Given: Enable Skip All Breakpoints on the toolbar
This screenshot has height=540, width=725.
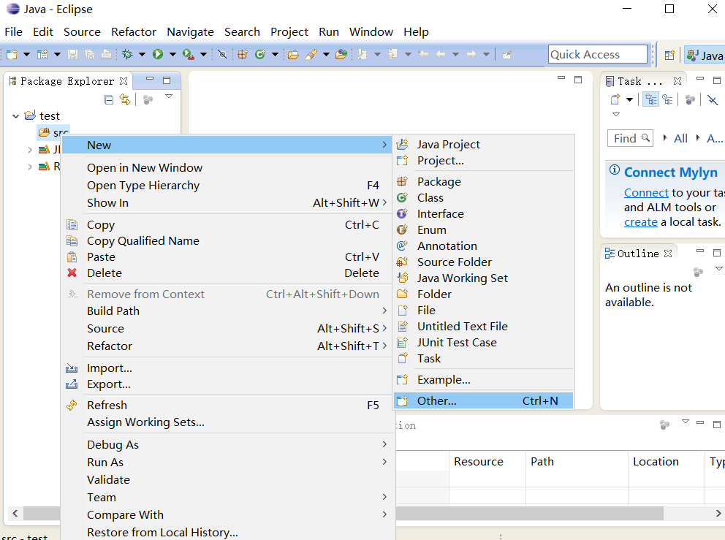Looking at the screenshot, I should [x=223, y=54].
